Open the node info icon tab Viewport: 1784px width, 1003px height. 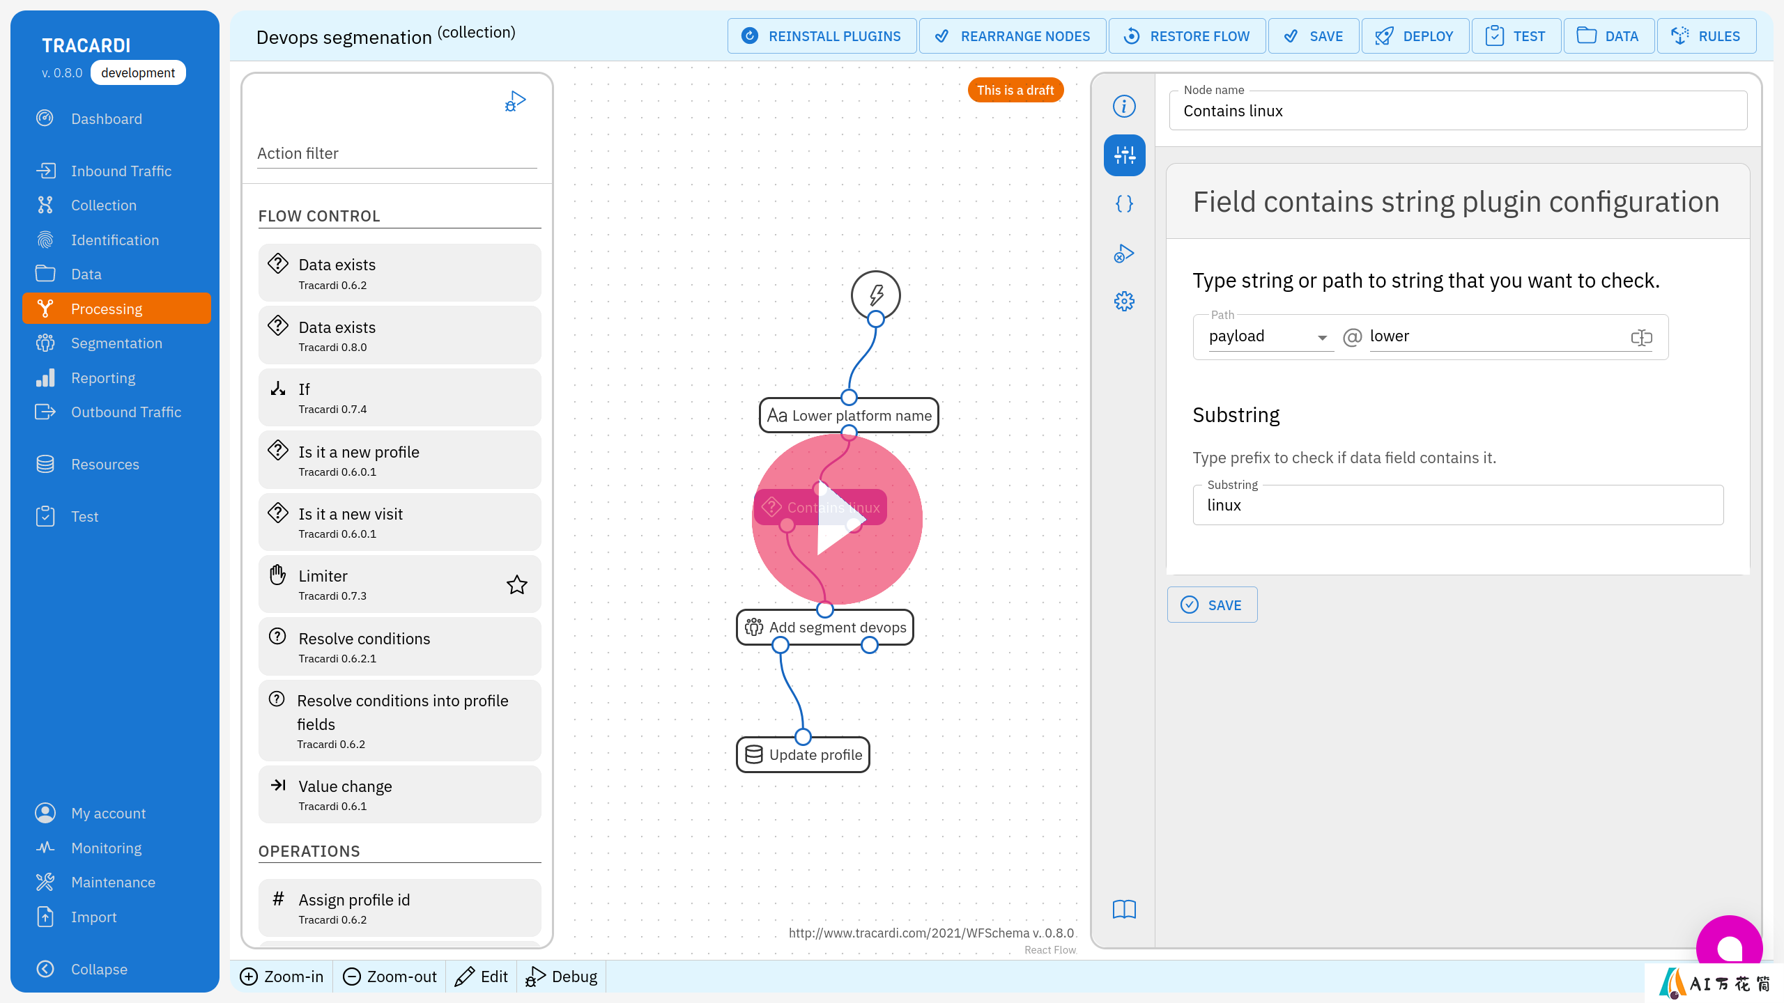click(x=1124, y=107)
